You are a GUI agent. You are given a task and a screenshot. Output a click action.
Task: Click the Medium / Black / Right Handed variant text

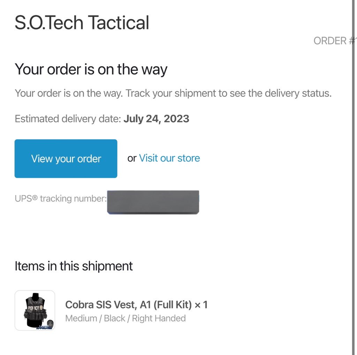pyautogui.click(x=126, y=318)
